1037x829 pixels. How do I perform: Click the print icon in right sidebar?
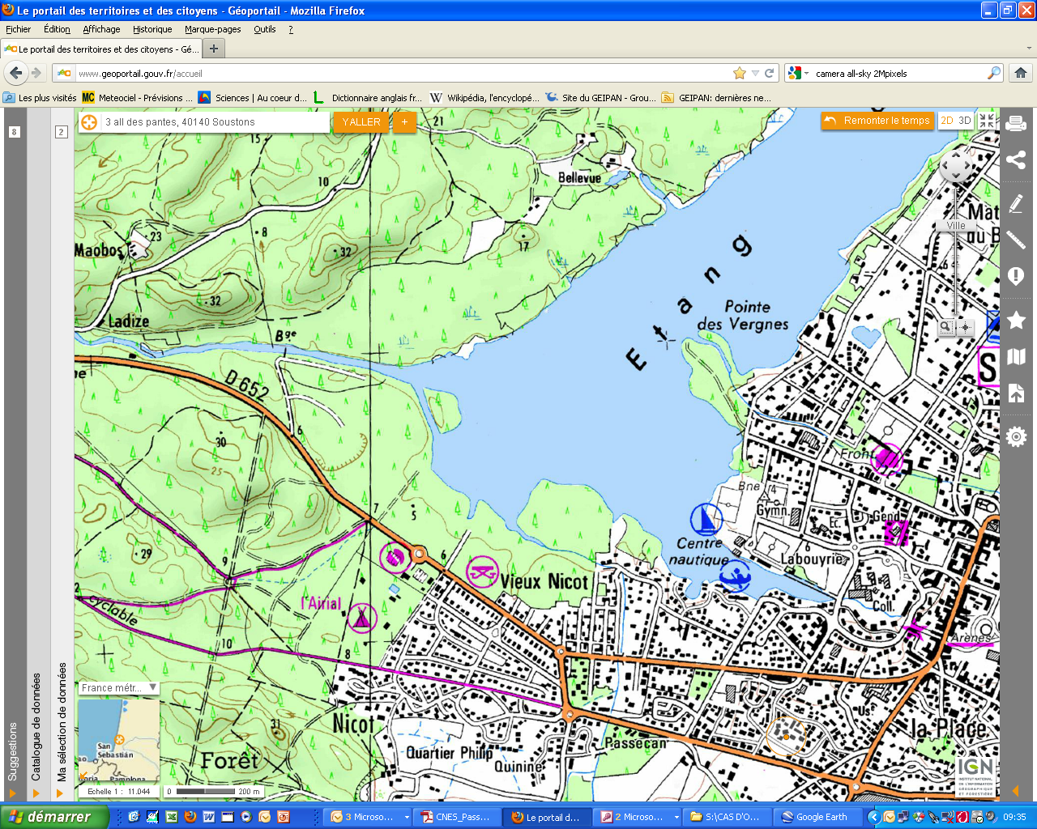point(1016,124)
